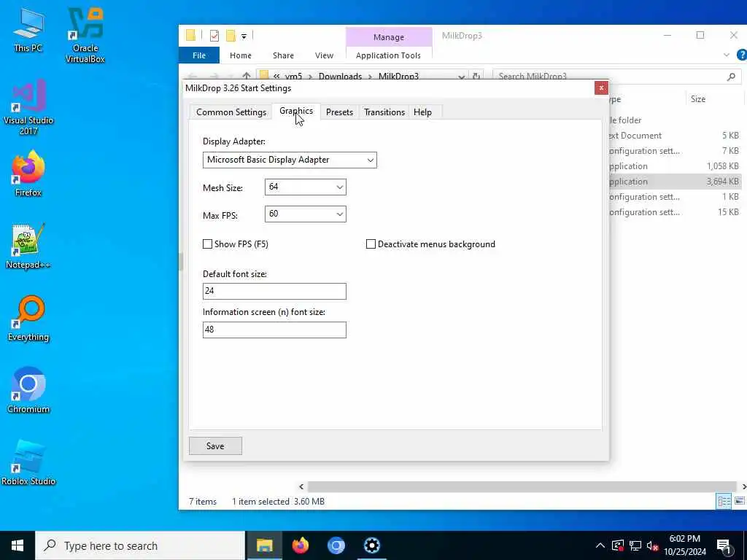The height and width of the screenshot is (560, 747).
Task: Open Notepad++ desktop shortcut
Action: tap(28, 246)
